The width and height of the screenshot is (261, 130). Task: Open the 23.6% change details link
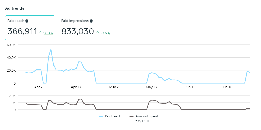point(105,33)
